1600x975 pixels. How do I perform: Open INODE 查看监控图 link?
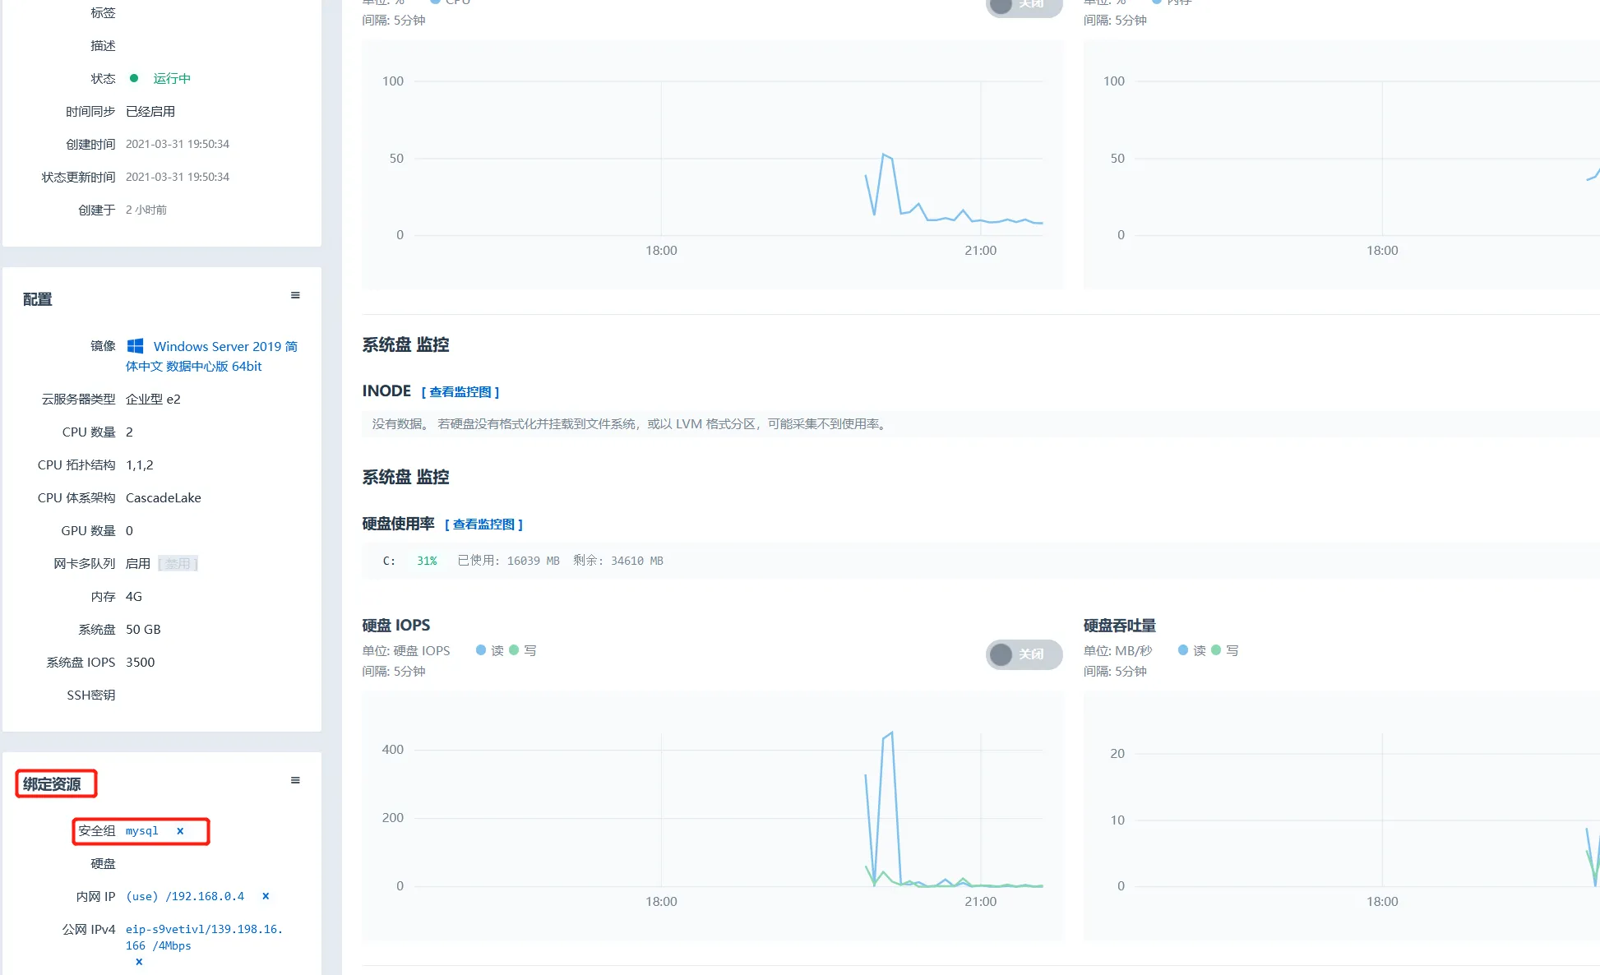pyautogui.click(x=460, y=392)
